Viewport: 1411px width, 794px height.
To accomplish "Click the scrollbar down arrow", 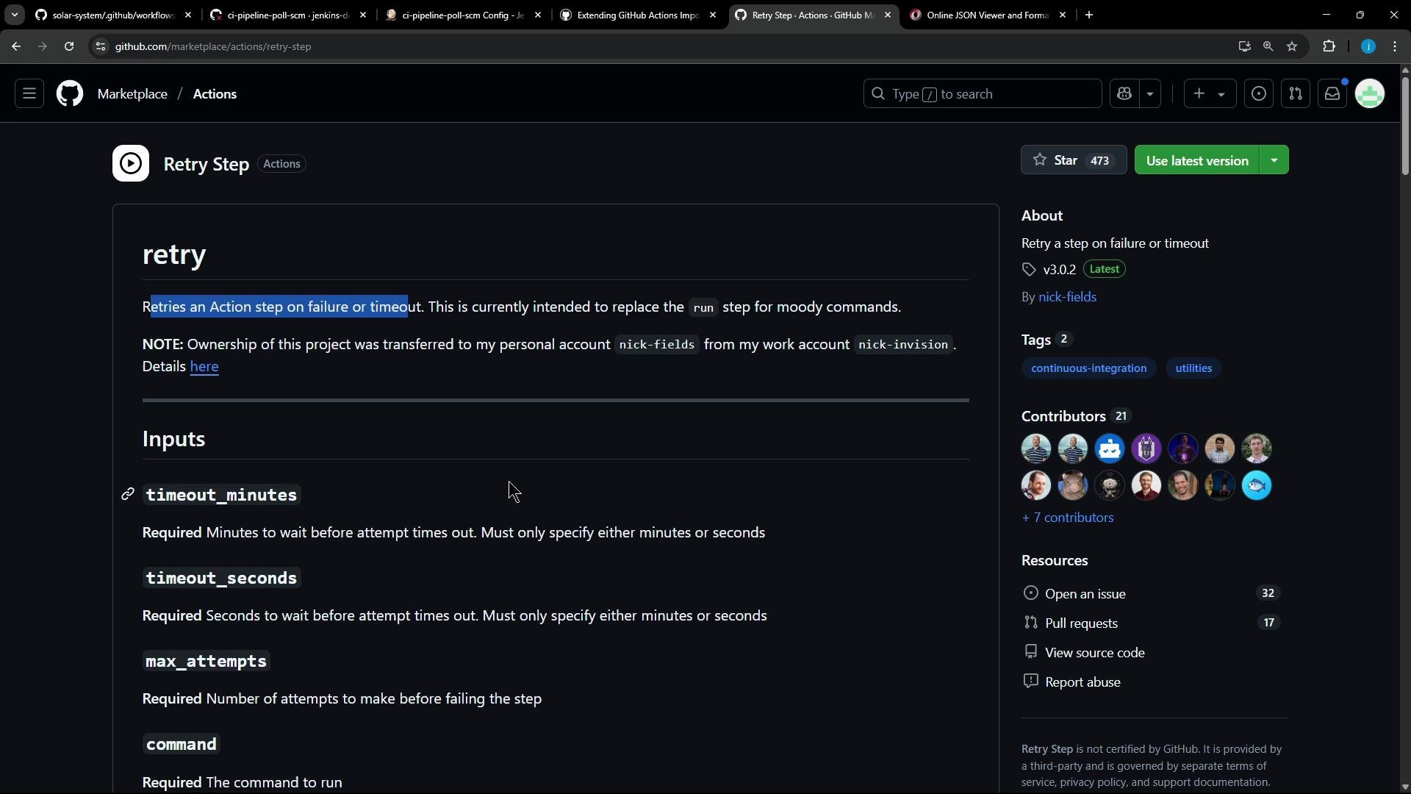I will click(x=1405, y=787).
